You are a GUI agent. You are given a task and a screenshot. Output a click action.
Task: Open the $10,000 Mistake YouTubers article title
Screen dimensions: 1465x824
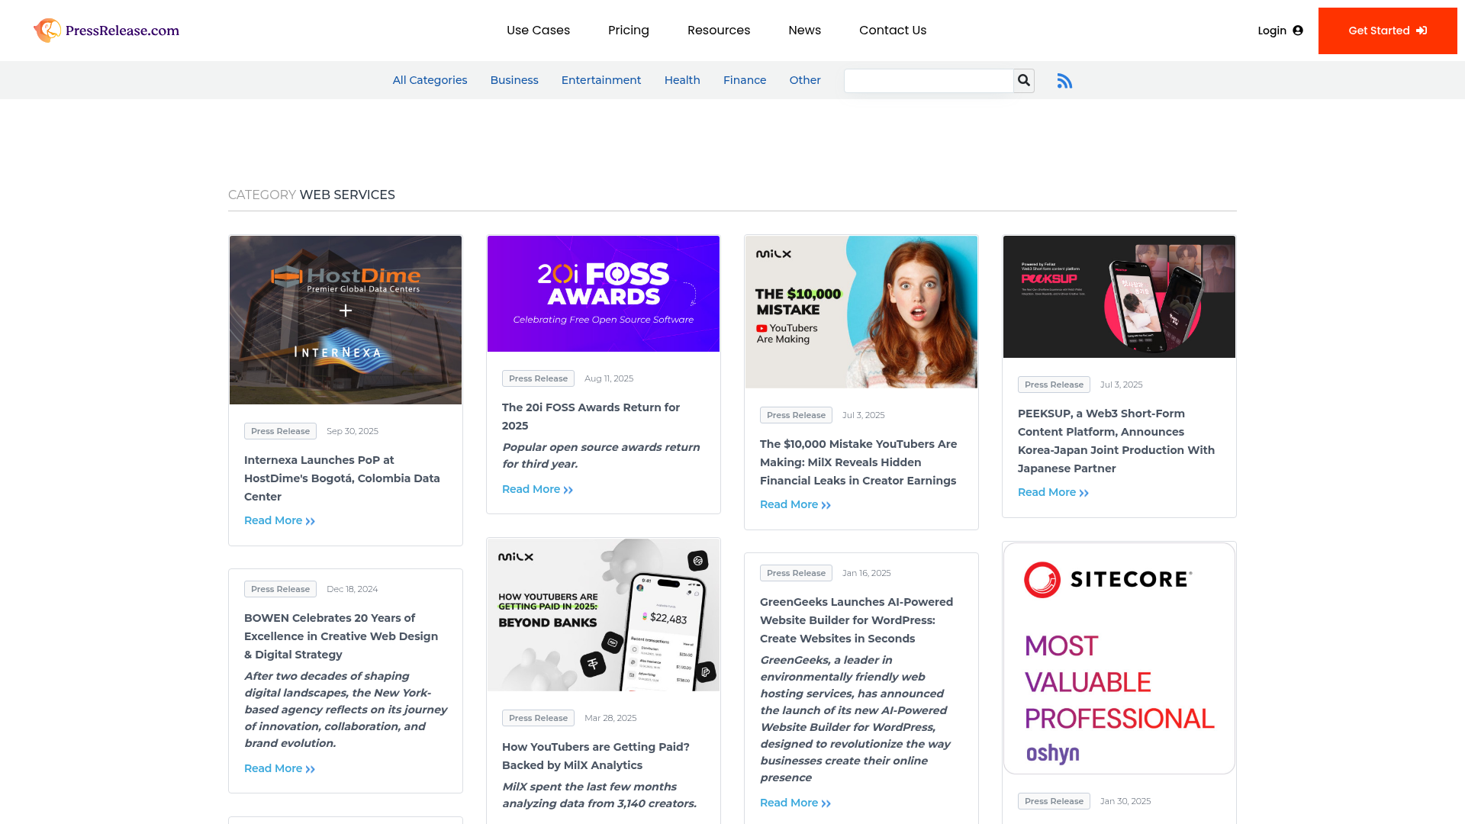pos(858,462)
